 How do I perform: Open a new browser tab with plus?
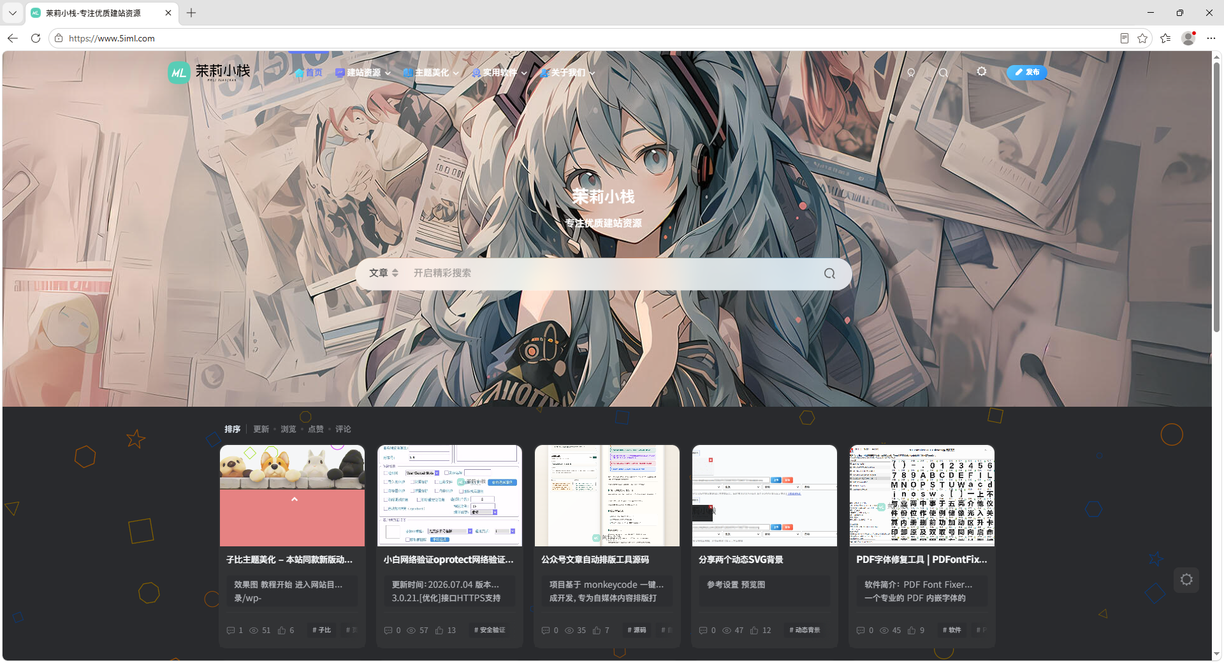click(x=191, y=13)
